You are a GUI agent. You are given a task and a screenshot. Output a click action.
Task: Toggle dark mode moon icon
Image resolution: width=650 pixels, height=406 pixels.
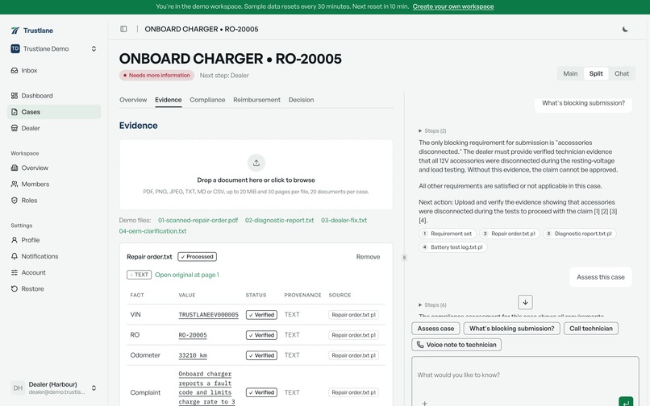point(625,30)
